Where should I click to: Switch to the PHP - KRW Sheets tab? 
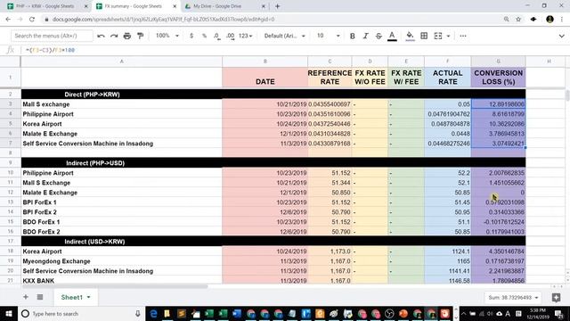[x=46, y=6]
